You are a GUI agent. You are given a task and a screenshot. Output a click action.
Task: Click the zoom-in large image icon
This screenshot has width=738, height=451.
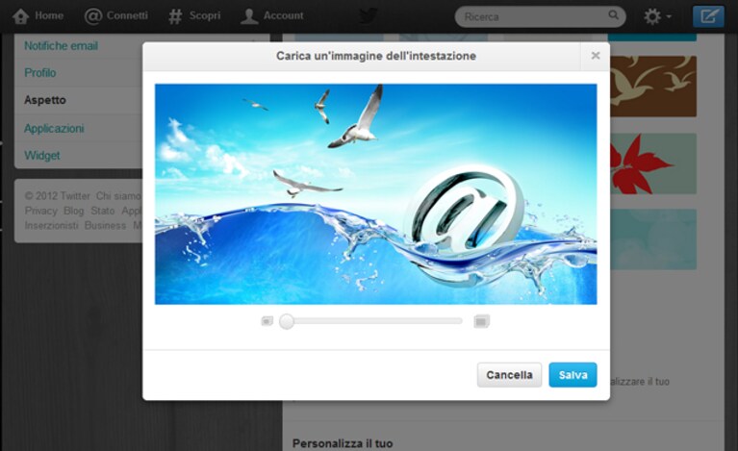tap(481, 322)
